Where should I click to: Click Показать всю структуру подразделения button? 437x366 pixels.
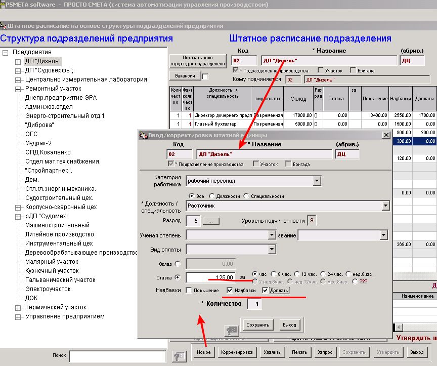click(x=197, y=61)
